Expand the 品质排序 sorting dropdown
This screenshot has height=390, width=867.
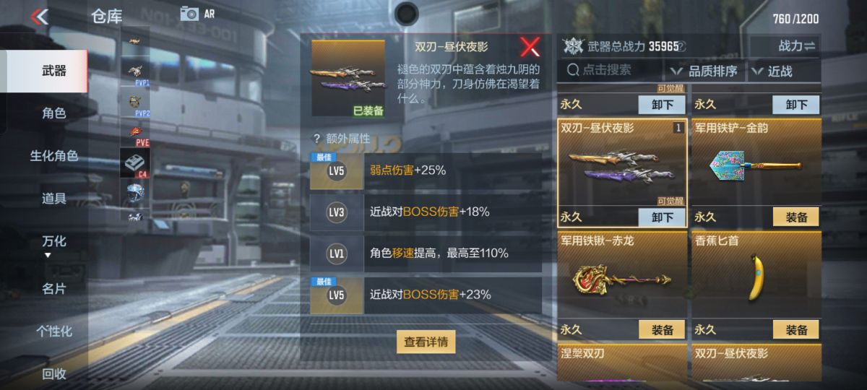click(x=704, y=71)
